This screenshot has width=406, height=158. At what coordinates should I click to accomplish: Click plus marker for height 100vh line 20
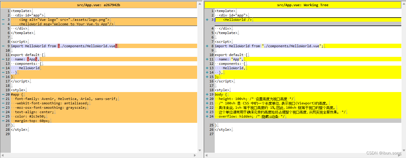coord(207,99)
